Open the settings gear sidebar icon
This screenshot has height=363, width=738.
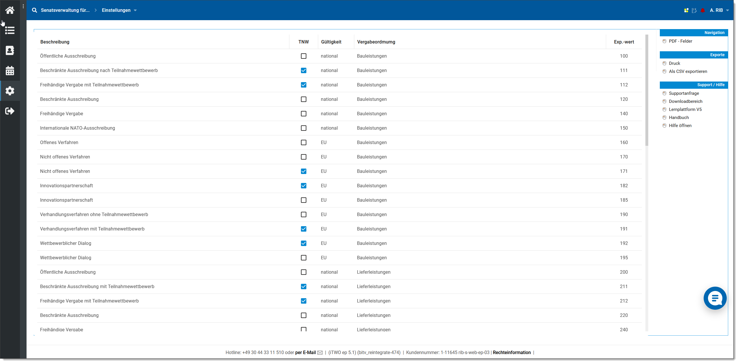10,91
